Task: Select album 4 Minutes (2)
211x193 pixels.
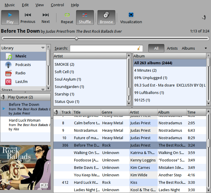Action: tap(170, 70)
